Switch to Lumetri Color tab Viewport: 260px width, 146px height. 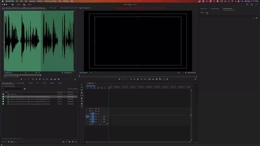[203, 9]
